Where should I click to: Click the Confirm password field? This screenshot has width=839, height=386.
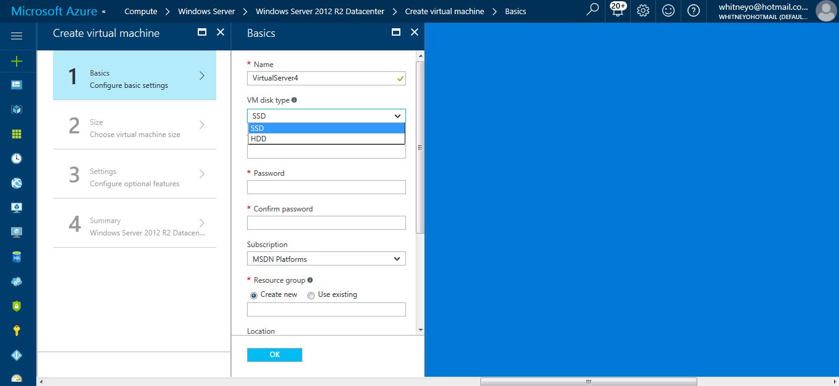pos(326,223)
